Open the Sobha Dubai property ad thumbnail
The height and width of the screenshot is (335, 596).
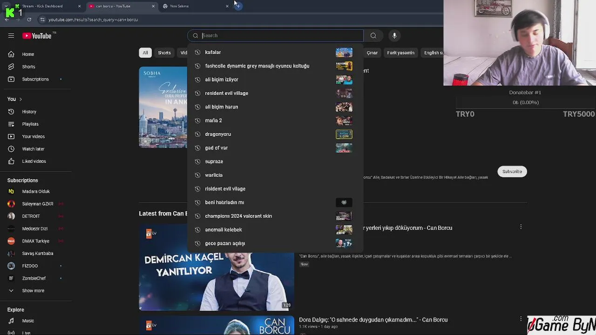(x=163, y=107)
